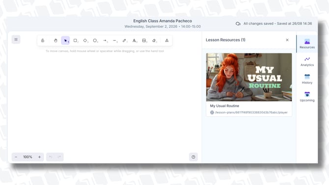Select the Insert image tool
The width and height of the screenshot is (329, 185).
pyautogui.click(x=144, y=40)
